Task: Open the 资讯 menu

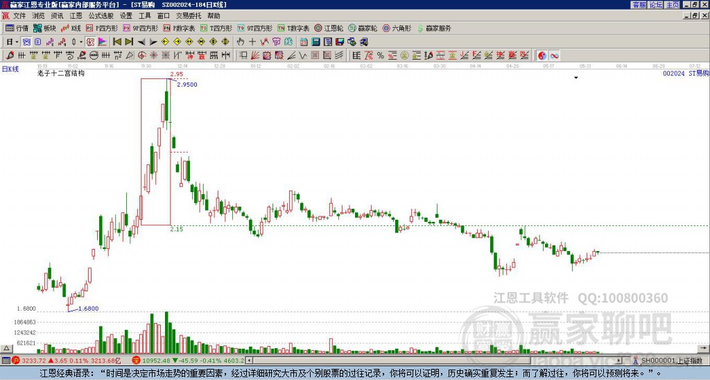Action: (57, 16)
